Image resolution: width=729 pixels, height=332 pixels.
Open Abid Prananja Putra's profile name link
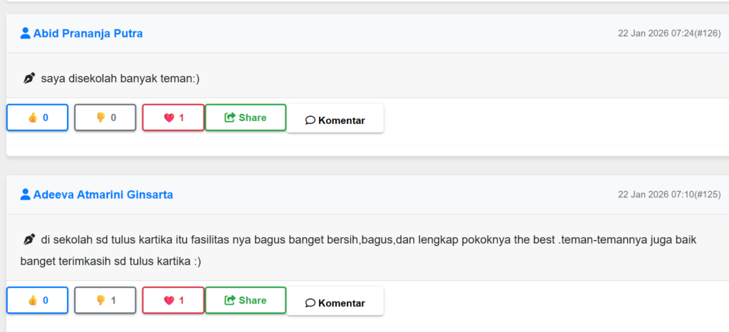coord(88,33)
